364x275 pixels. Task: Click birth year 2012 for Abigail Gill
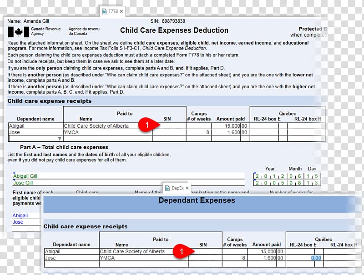click(x=270, y=176)
